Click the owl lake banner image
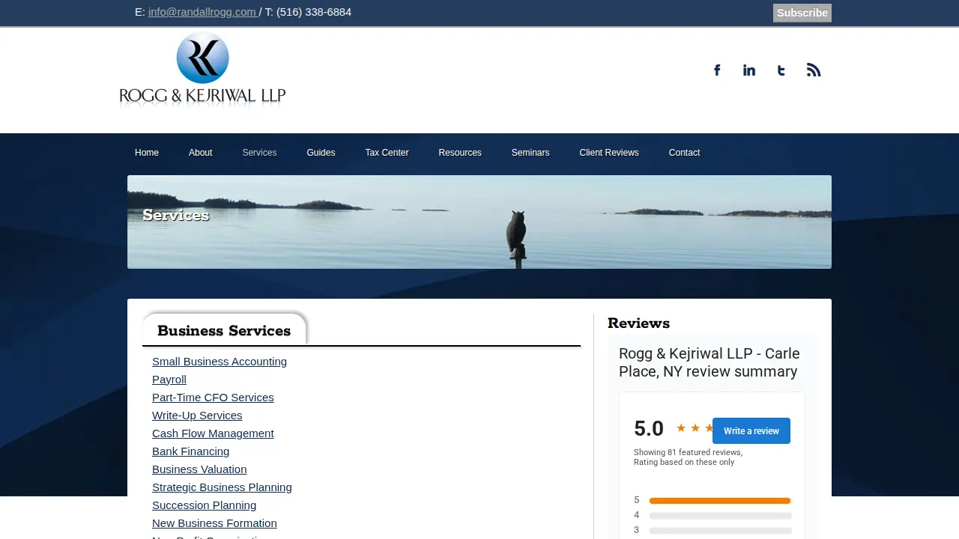 click(479, 222)
